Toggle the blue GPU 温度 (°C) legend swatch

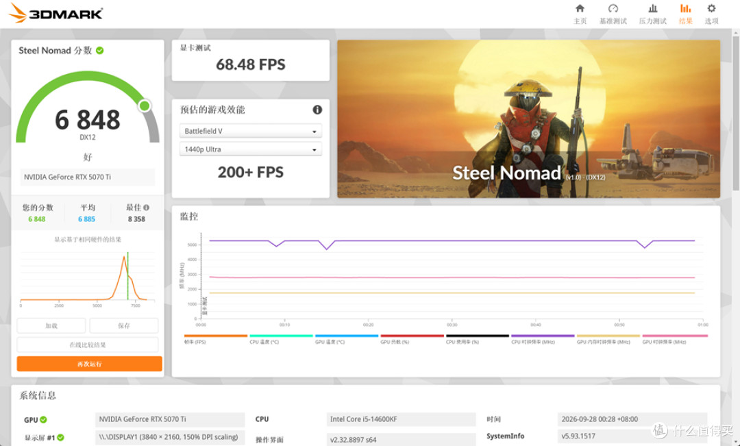pos(347,336)
